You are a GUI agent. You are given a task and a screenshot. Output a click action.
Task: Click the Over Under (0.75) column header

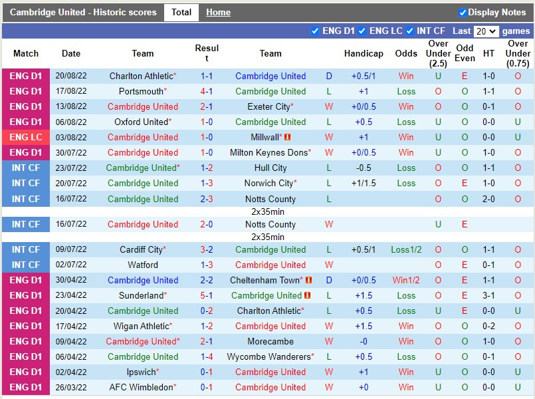(x=518, y=54)
